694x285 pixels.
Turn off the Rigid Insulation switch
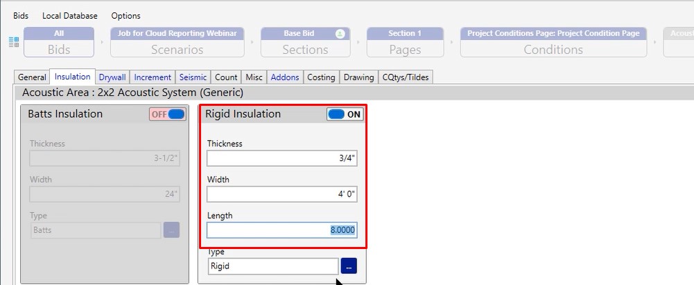pos(345,114)
